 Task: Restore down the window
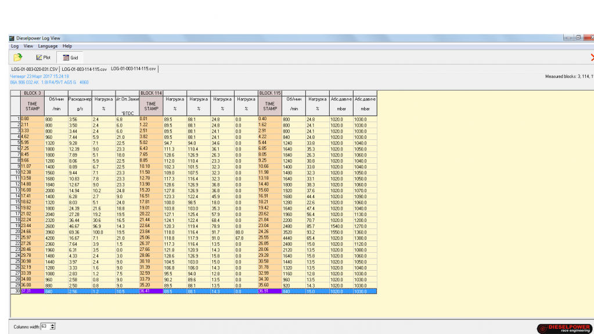pyautogui.click(x=578, y=38)
